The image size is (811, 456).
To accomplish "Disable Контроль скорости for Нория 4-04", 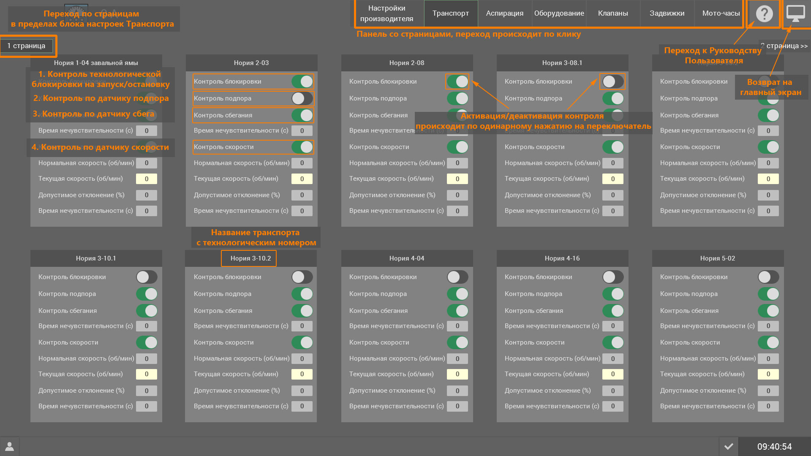I will coord(457,342).
